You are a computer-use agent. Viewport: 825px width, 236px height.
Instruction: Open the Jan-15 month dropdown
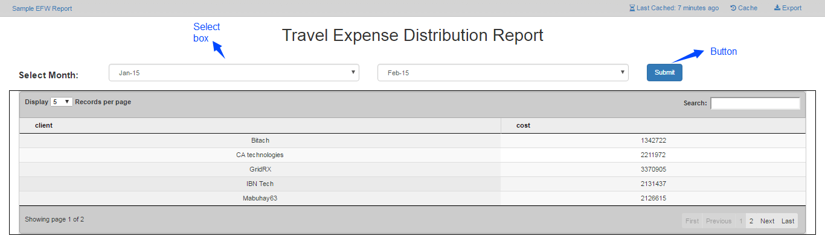click(234, 73)
